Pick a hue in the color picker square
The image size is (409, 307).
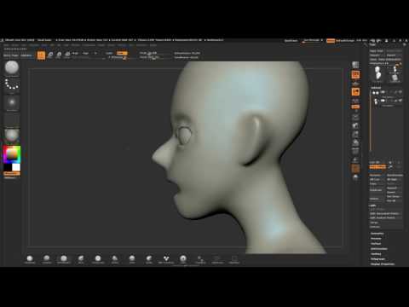pos(12,154)
